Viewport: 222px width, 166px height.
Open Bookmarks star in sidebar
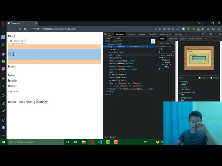(3, 44)
